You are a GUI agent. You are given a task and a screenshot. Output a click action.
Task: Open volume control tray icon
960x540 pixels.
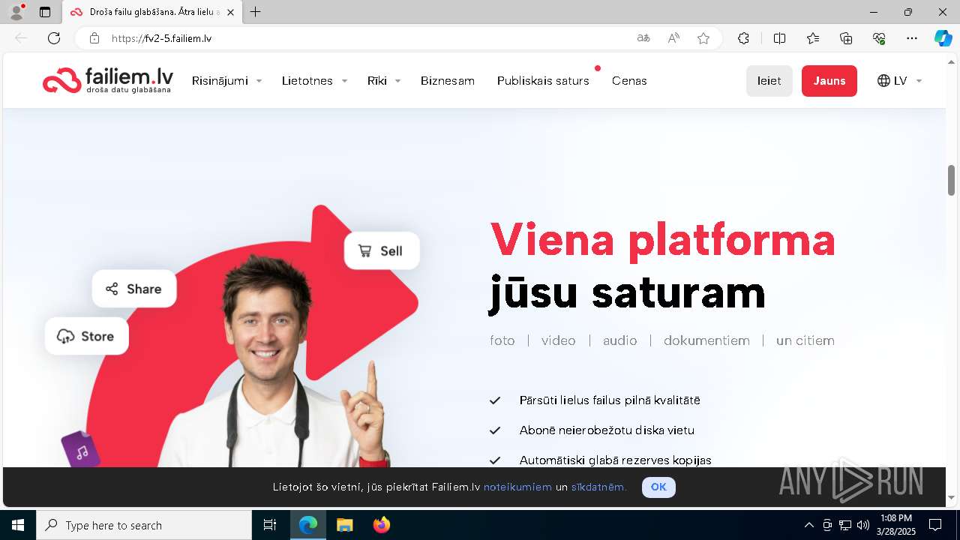(863, 525)
